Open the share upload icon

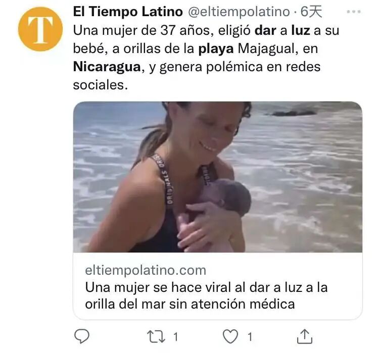305,336
